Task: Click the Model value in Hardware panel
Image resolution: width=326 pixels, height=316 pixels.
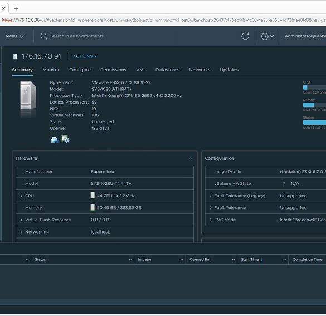Action: [x=111, y=183]
